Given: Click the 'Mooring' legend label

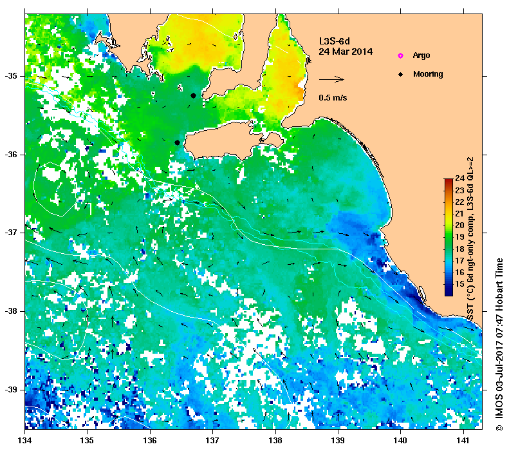Looking at the screenshot, I should pyautogui.click(x=428, y=74).
